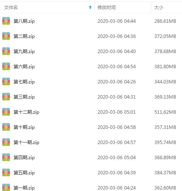Click the 511.62MB size cell
This screenshot has width=182, height=191.
click(x=165, y=112)
